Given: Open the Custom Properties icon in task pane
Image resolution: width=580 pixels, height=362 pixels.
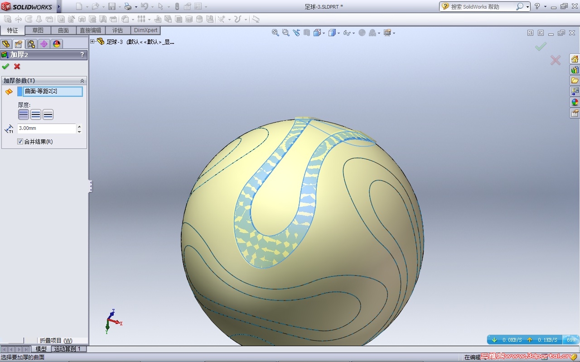Looking at the screenshot, I should [575, 113].
